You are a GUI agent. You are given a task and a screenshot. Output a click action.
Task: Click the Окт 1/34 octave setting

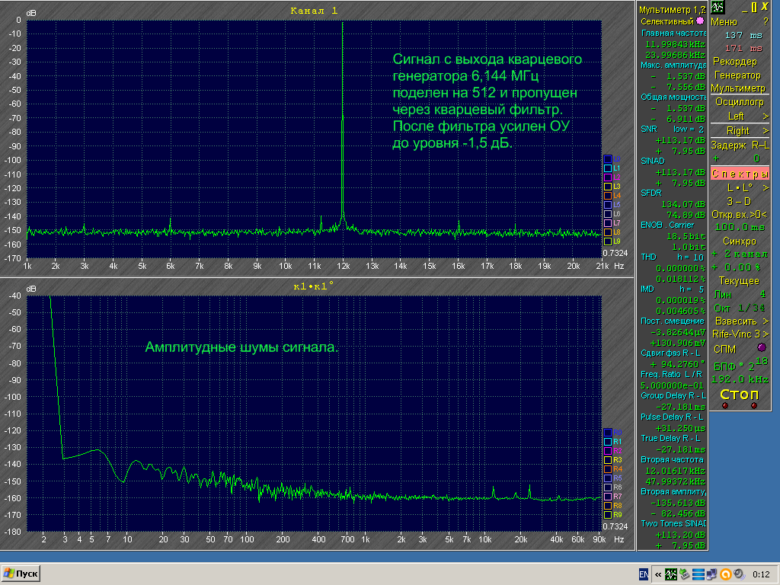(x=740, y=308)
